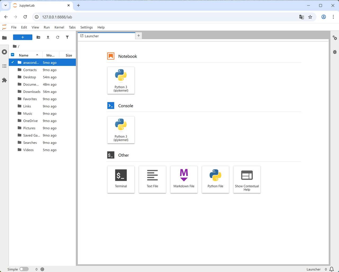Select the Saved Games folder
339x272 pixels.
(42, 135)
